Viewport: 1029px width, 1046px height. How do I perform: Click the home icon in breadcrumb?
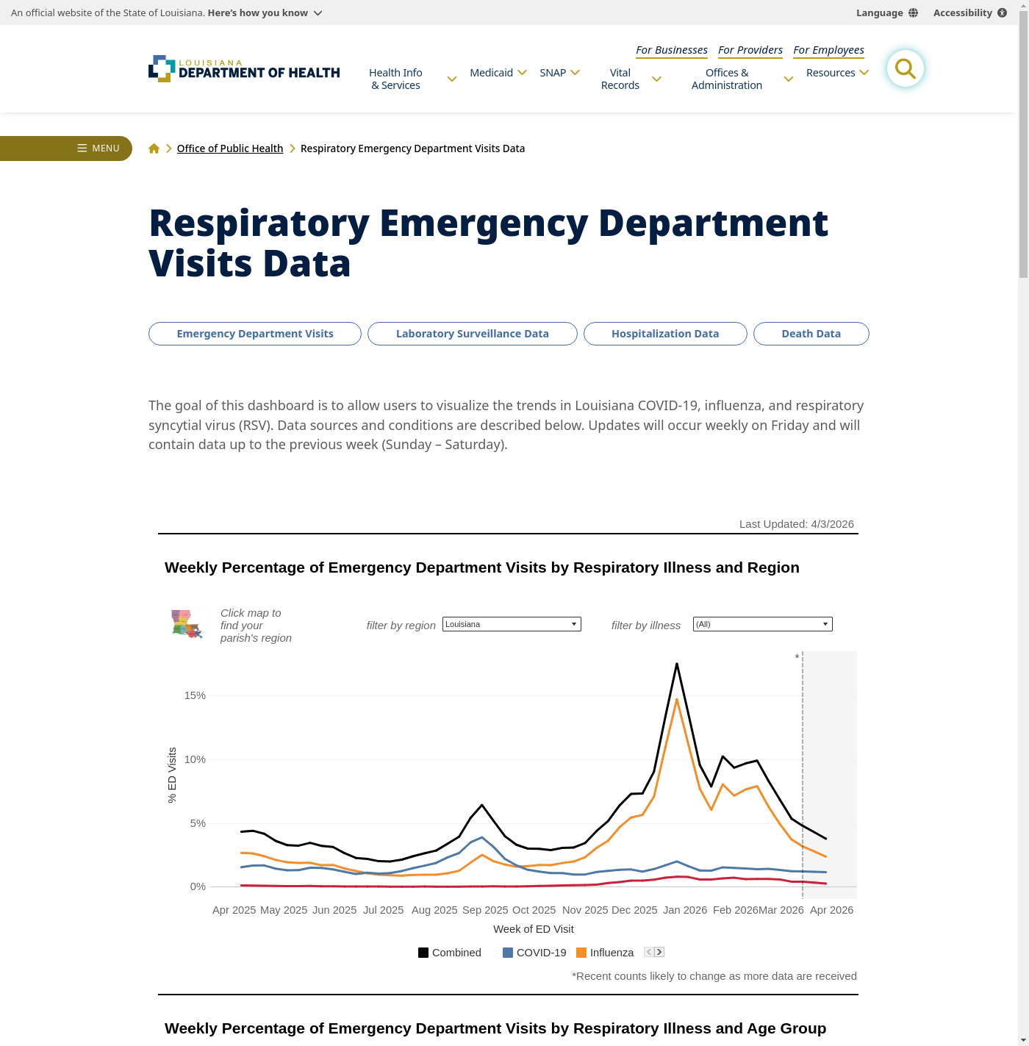coord(154,148)
